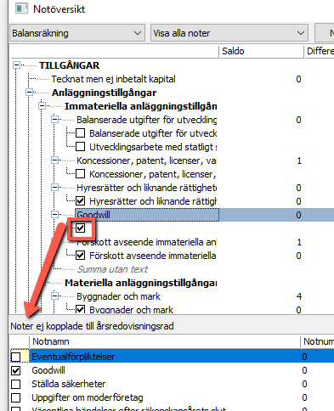Collapse the Hyresrätter parent row
Viewport: 334px width, 411px height.
pyautogui.click(x=55, y=188)
